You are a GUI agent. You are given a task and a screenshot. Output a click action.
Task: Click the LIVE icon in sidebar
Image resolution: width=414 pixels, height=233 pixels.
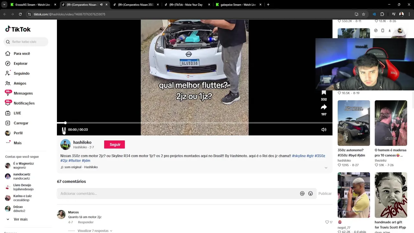(x=8, y=113)
